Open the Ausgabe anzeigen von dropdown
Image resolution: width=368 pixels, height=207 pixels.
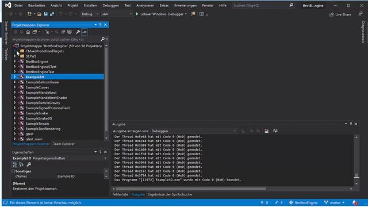[193, 131]
